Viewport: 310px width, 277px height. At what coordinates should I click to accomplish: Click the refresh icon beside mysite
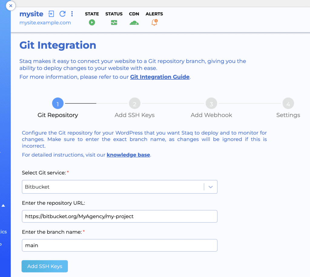coord(62,14)
